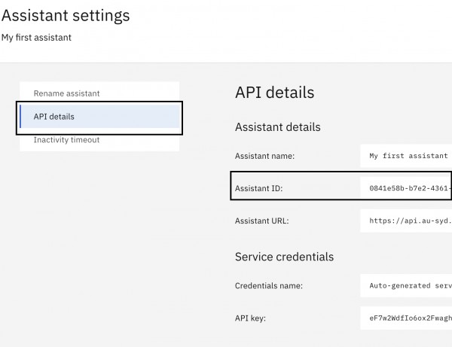
Task: Open the Rename assistant settings section
Action: click(x=99, y=93)
